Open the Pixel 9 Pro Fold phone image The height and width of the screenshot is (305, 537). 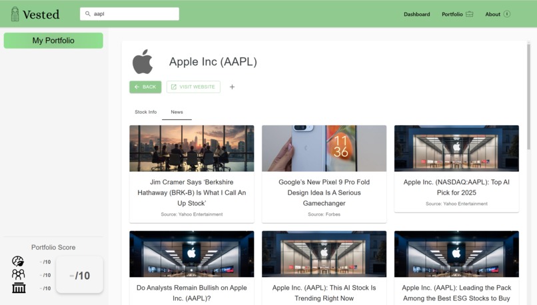tap(324, 149)
